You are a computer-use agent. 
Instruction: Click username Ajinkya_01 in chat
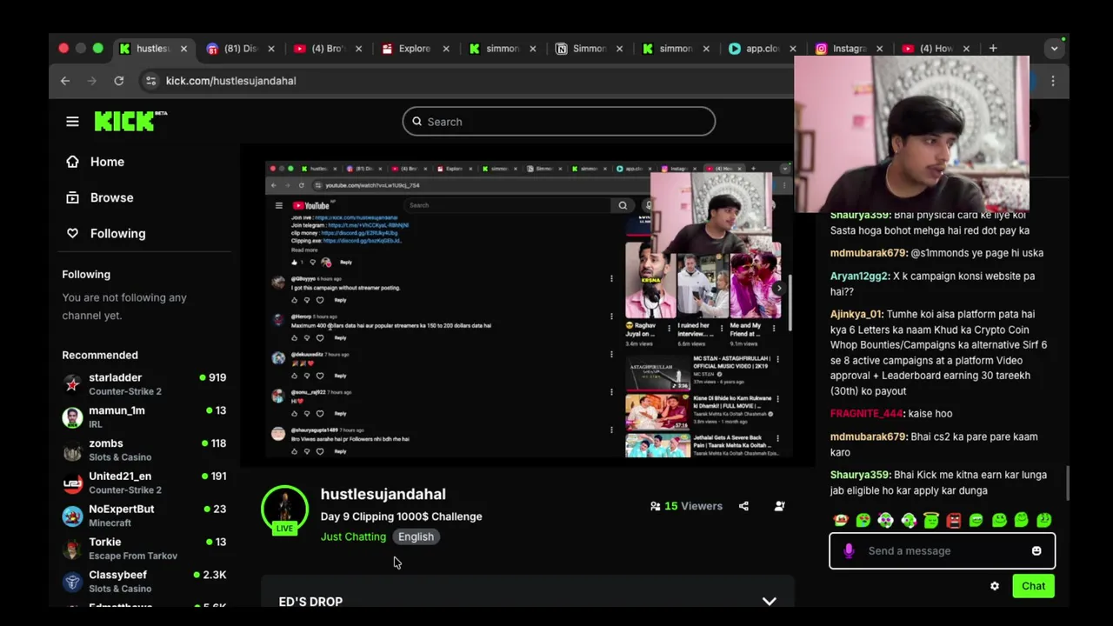pyautogui.click(x=856, y=314)
